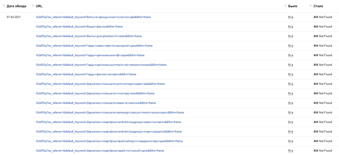The height and width of the screenshot is (155, 339).
Task: Open the filter icon for Дата обхода column
Action: (4, 6)
